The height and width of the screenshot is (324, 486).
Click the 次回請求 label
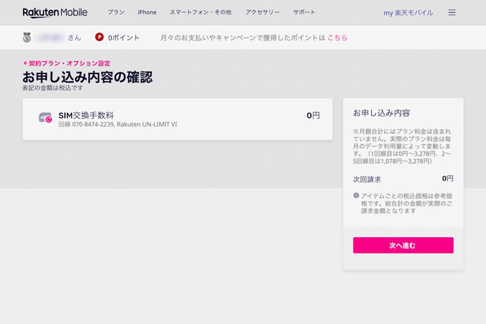point(367,179)
